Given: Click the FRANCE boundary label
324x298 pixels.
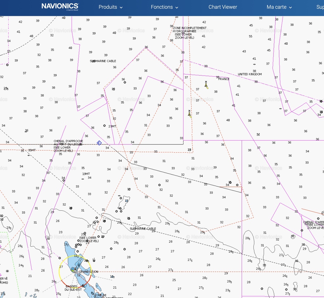Looking at the screenshot, I should 224,79.
